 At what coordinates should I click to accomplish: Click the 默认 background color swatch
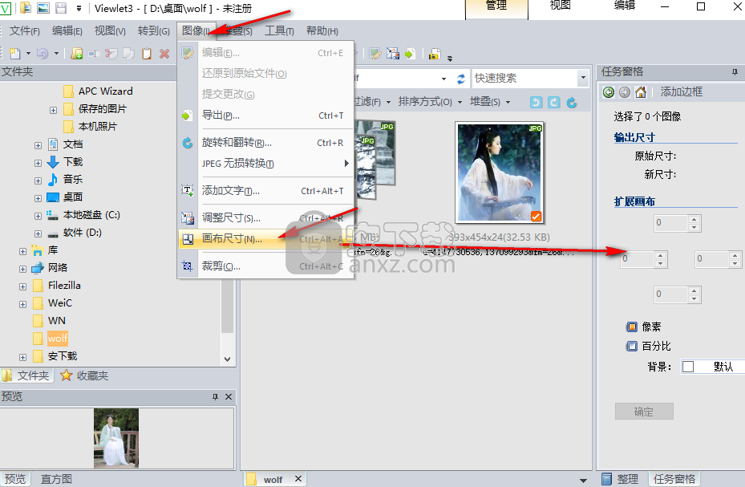tap(688, 367)
